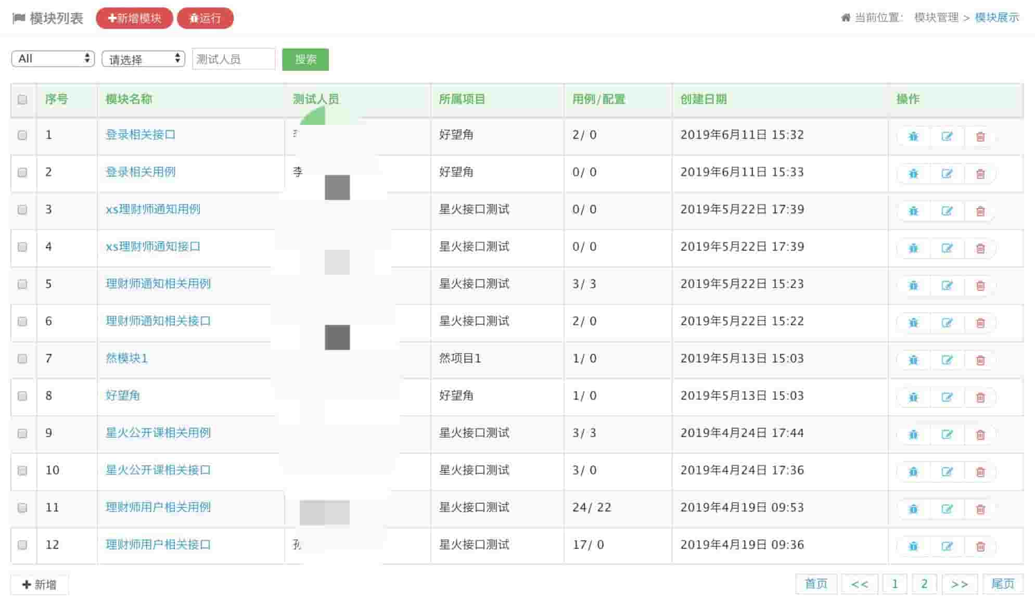Screen dimensions: 1035x601
Task: Click edit icon for 然模块1 row
Action: (x=947, y=360)
